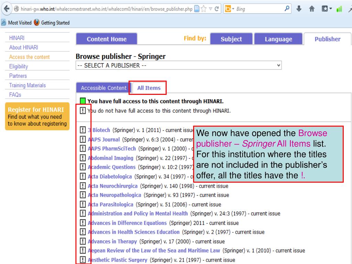352x264 pixels.
Task: Click the Bing search input field
Action: (259, 9)
